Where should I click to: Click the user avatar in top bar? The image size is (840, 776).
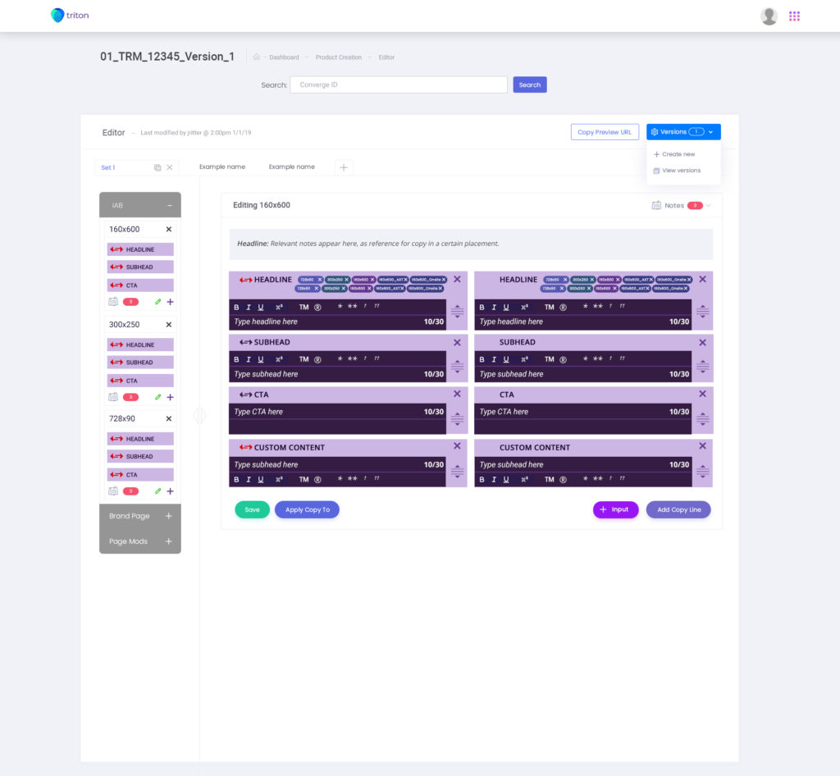(769, 16)
